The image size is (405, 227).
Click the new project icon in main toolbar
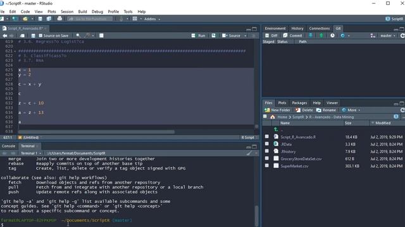click(15, 19)
